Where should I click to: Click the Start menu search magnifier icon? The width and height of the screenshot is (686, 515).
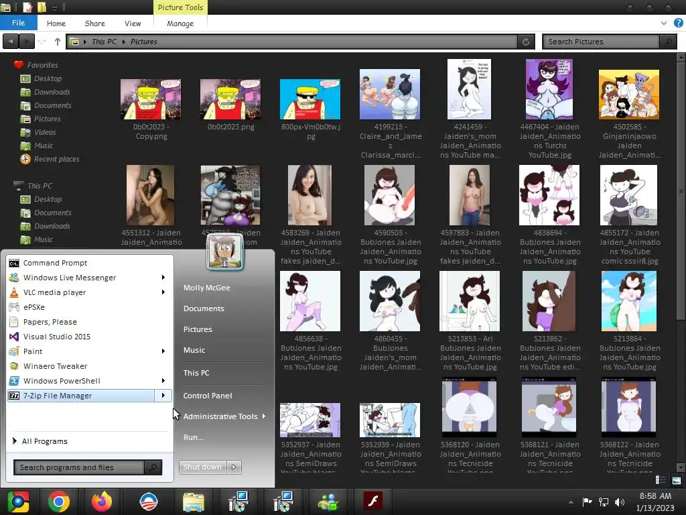point(153,467)
